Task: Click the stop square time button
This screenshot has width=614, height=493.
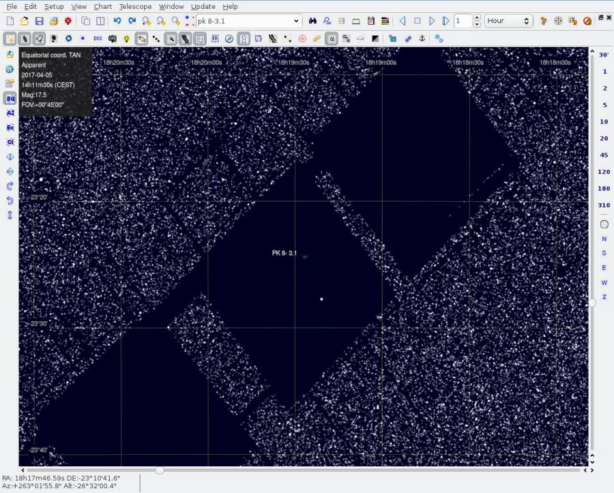Action: [417, 21]
